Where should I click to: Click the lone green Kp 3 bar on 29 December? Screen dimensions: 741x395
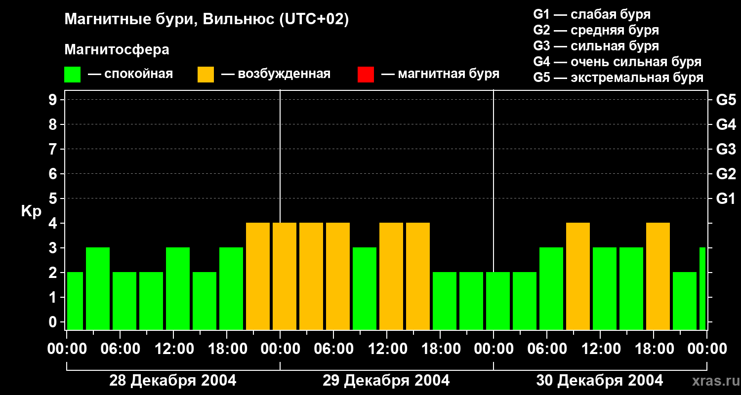(365, 289)
